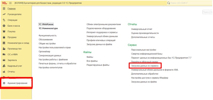Click the Руководителю chart icon
Image resolution: width=213 pixels, height=100 pixels.
4,14
